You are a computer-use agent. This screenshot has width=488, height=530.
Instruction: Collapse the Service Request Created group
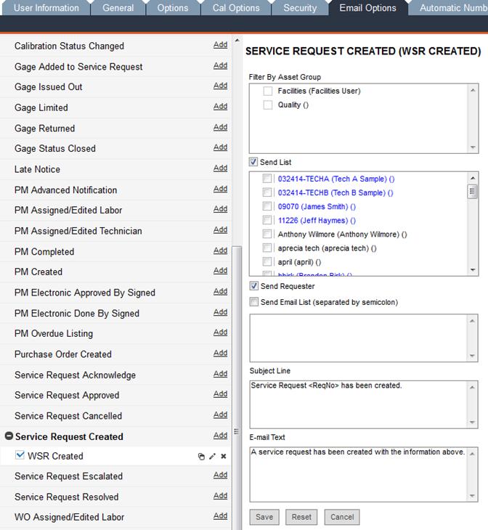coord(9,436)
